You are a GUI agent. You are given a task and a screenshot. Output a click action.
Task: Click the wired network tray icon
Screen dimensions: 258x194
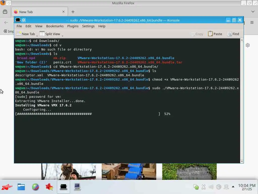226,187
